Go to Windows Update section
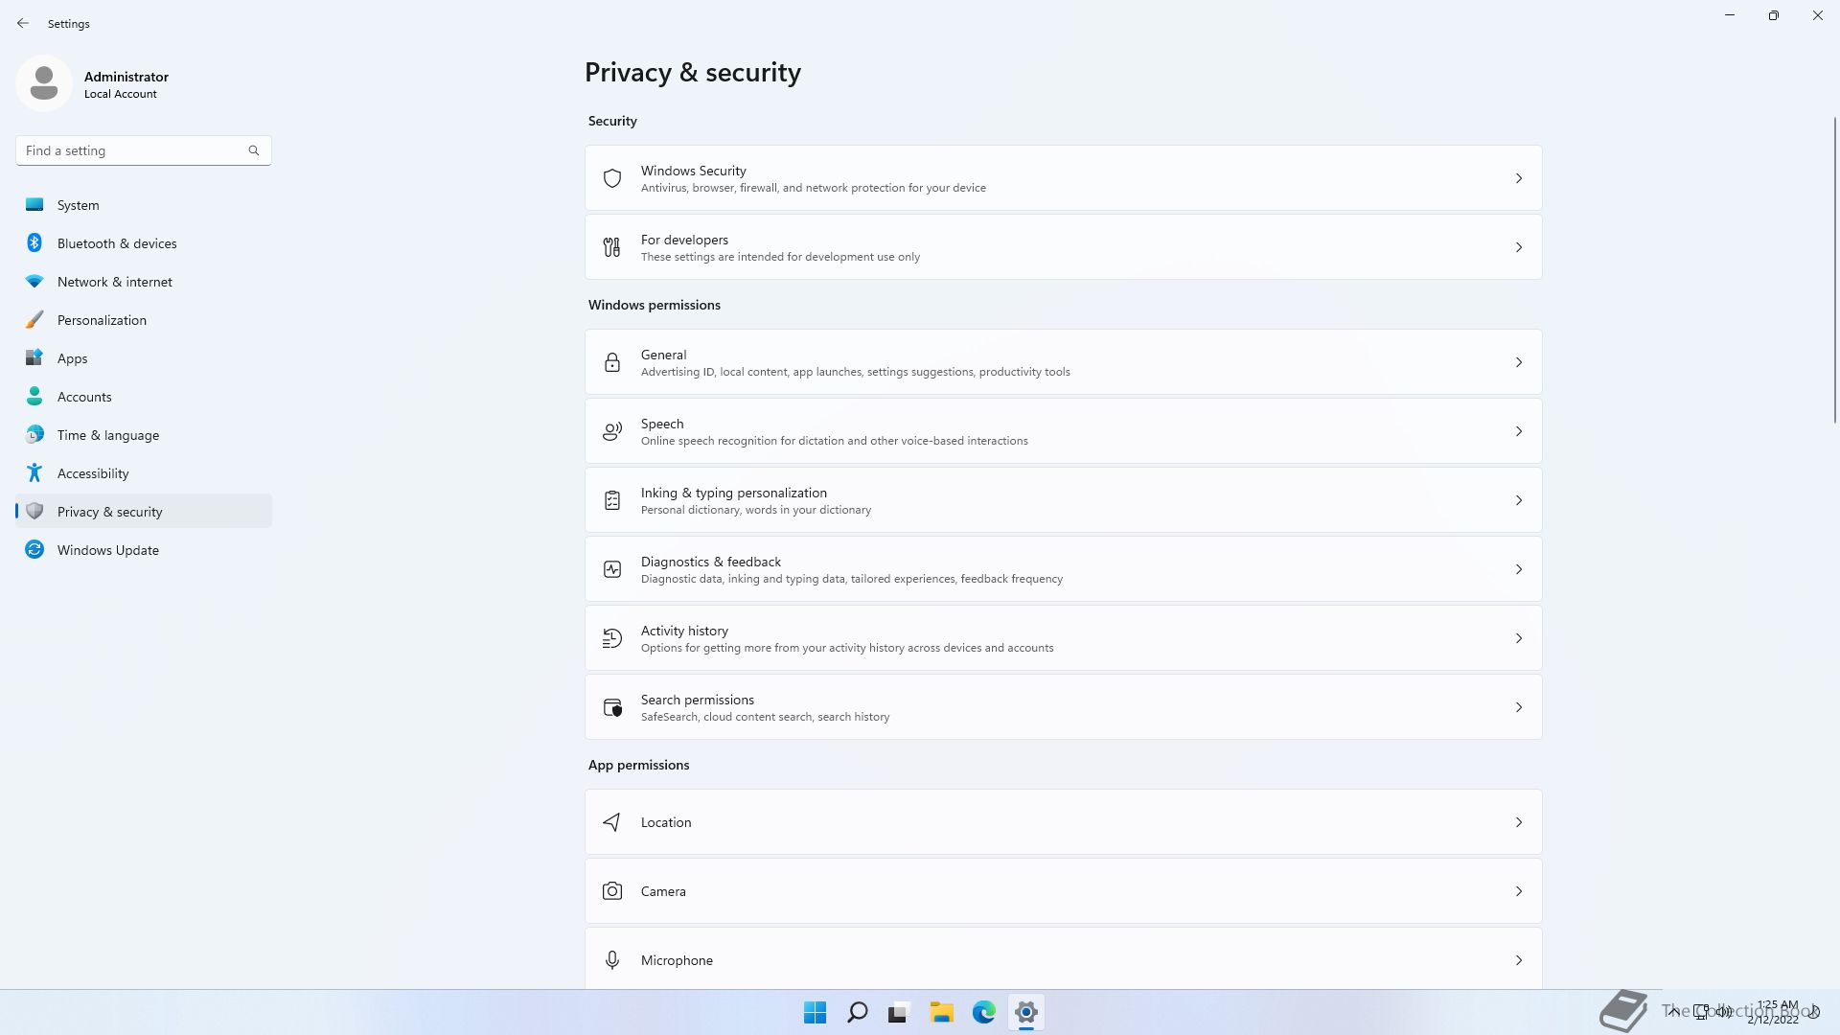This screenshot has height=1035, width=1840. click(x=107, y=550)
